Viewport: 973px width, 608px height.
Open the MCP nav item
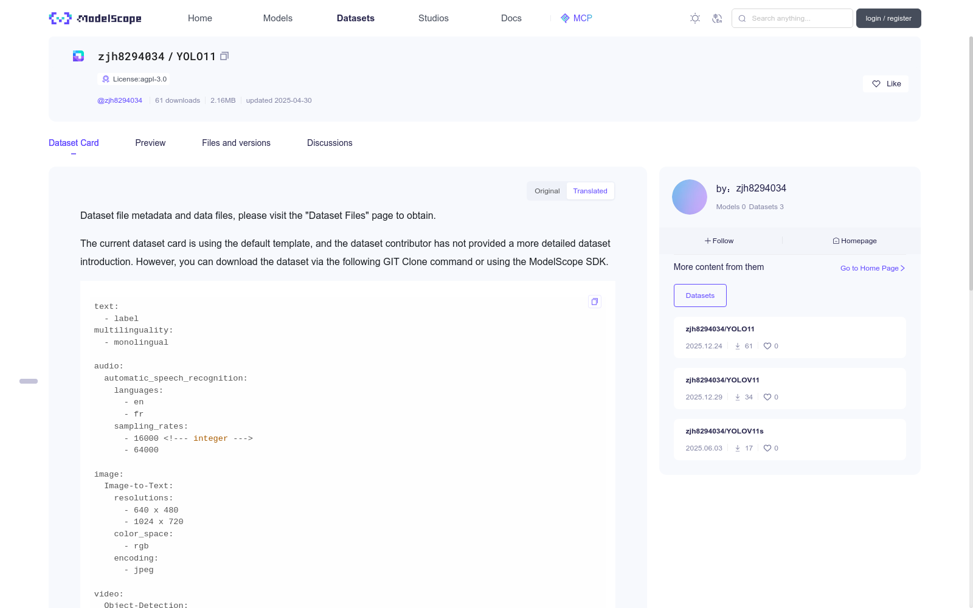pos(577,18)
